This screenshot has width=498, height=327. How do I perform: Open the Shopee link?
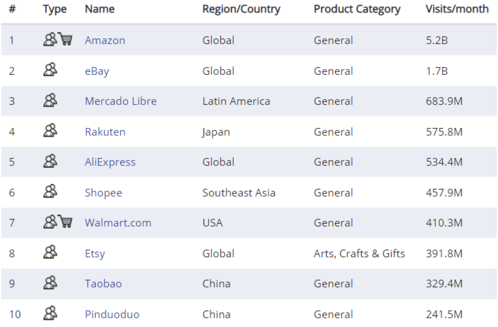point(103,193)
